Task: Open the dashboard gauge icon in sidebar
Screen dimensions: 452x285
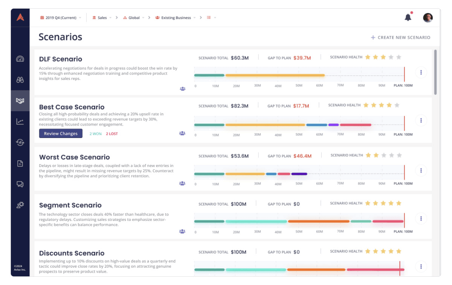Action: pyautogui.click(x=20, y=59)
